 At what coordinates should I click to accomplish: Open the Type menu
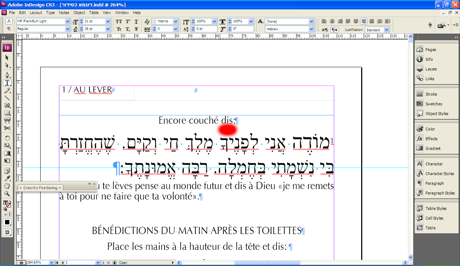click(x=50, y=13)
